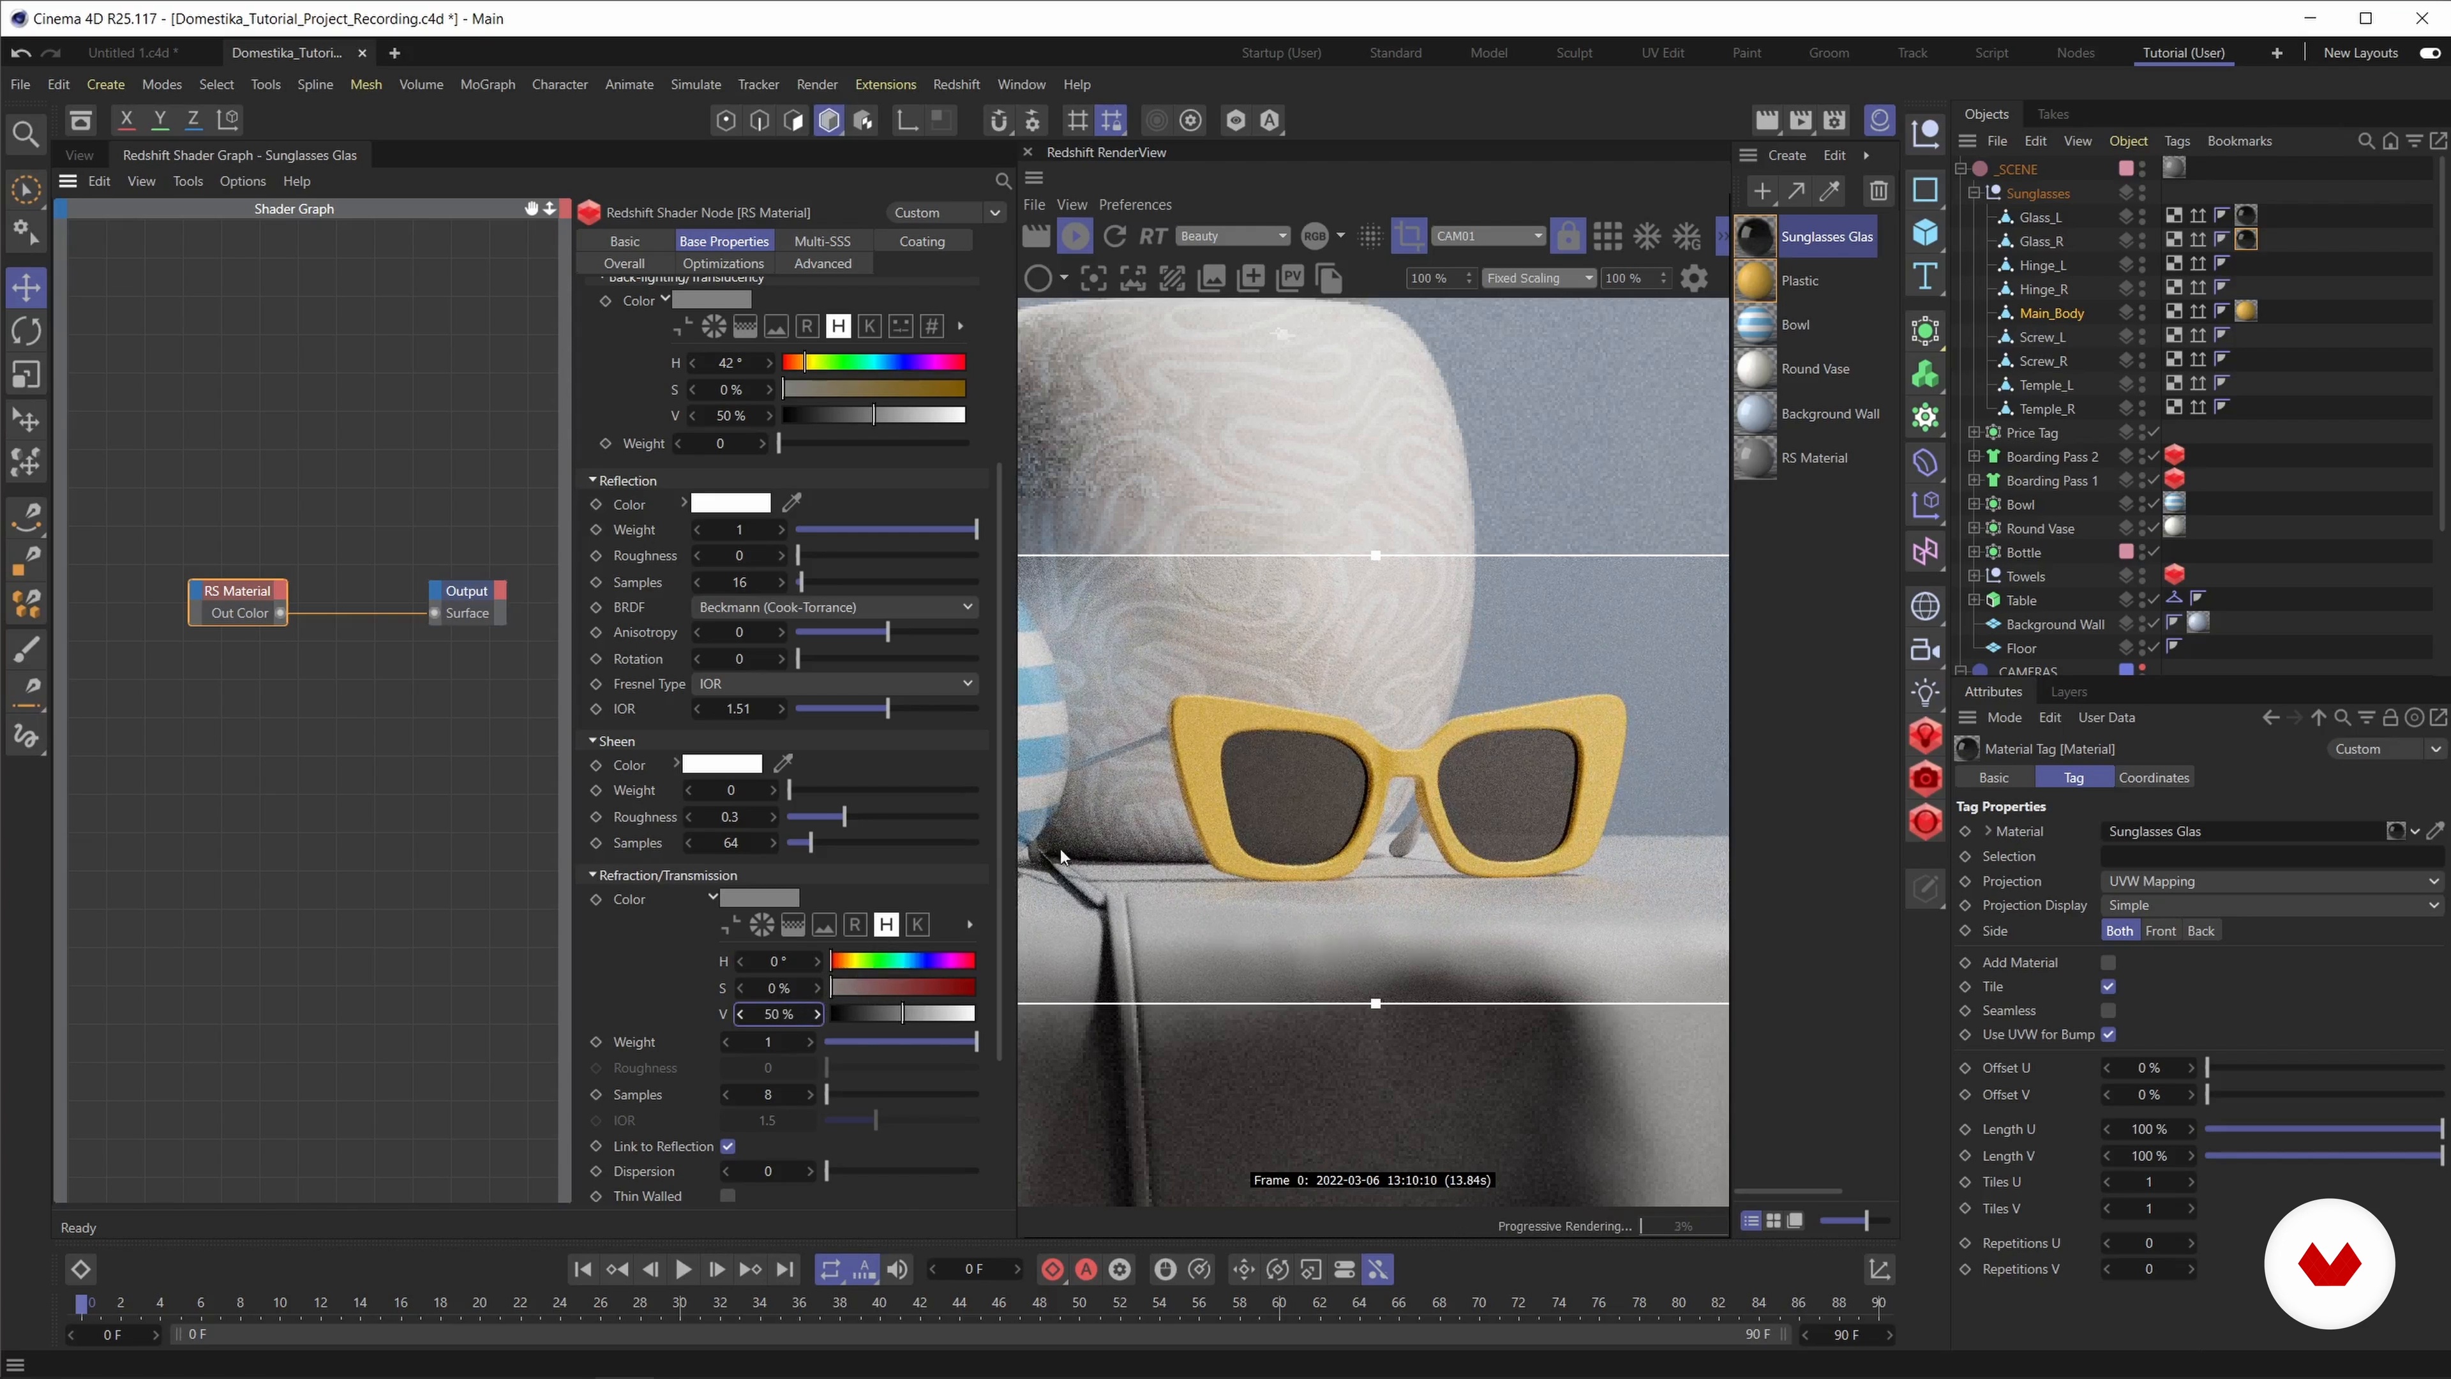Switch to Takes tab
This screenshot has width=2451, height=1379.
click(2053, 114)
